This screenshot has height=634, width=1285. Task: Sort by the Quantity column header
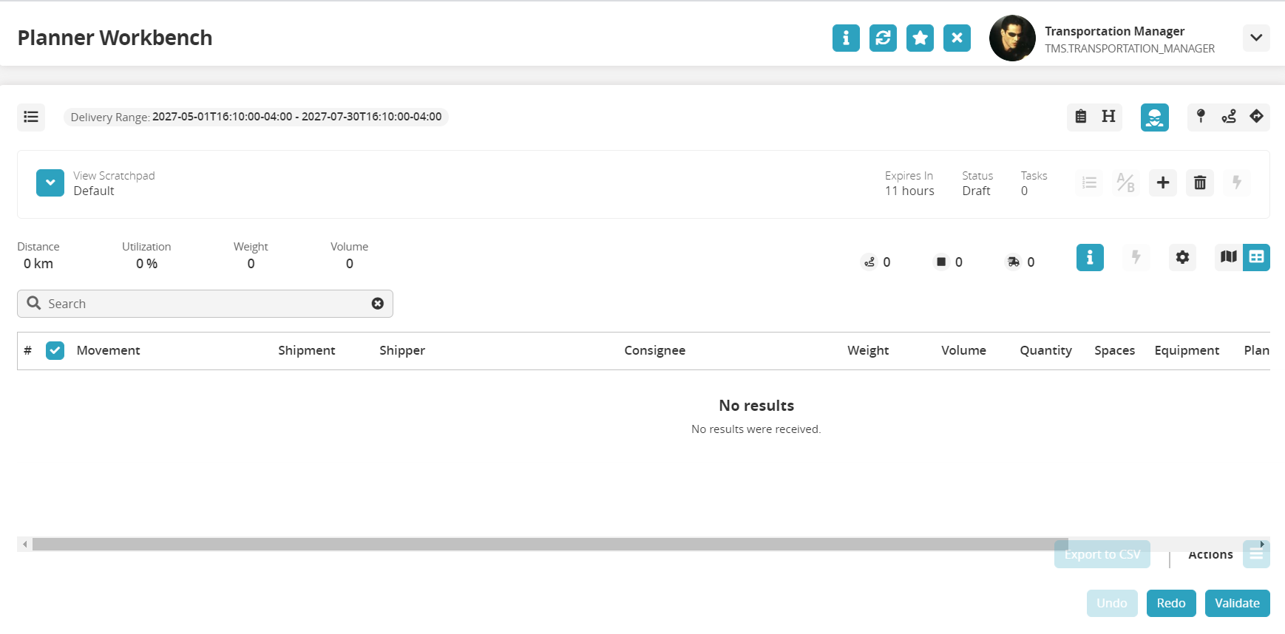[1045, 350]
